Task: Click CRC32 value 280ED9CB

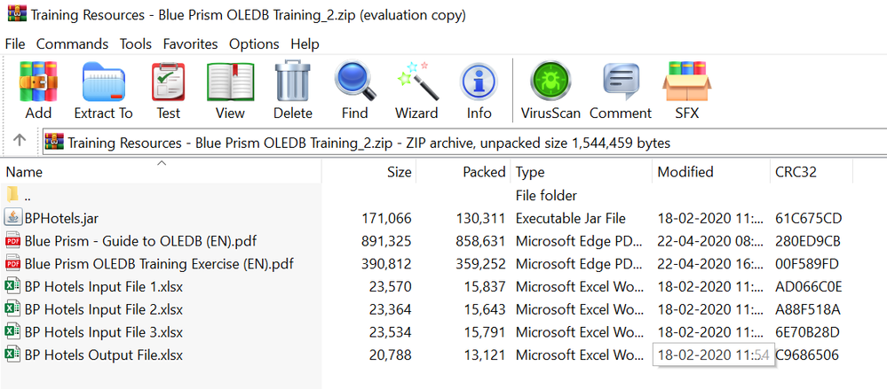Action: point(808,241)
